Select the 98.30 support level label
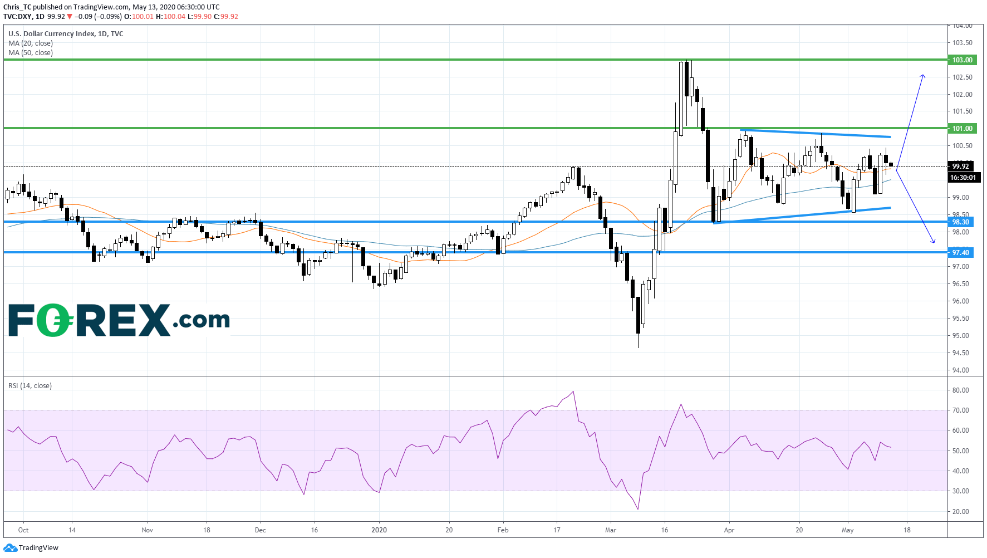The width and height of the screenshot is (987, 558). tap(960, 222)
